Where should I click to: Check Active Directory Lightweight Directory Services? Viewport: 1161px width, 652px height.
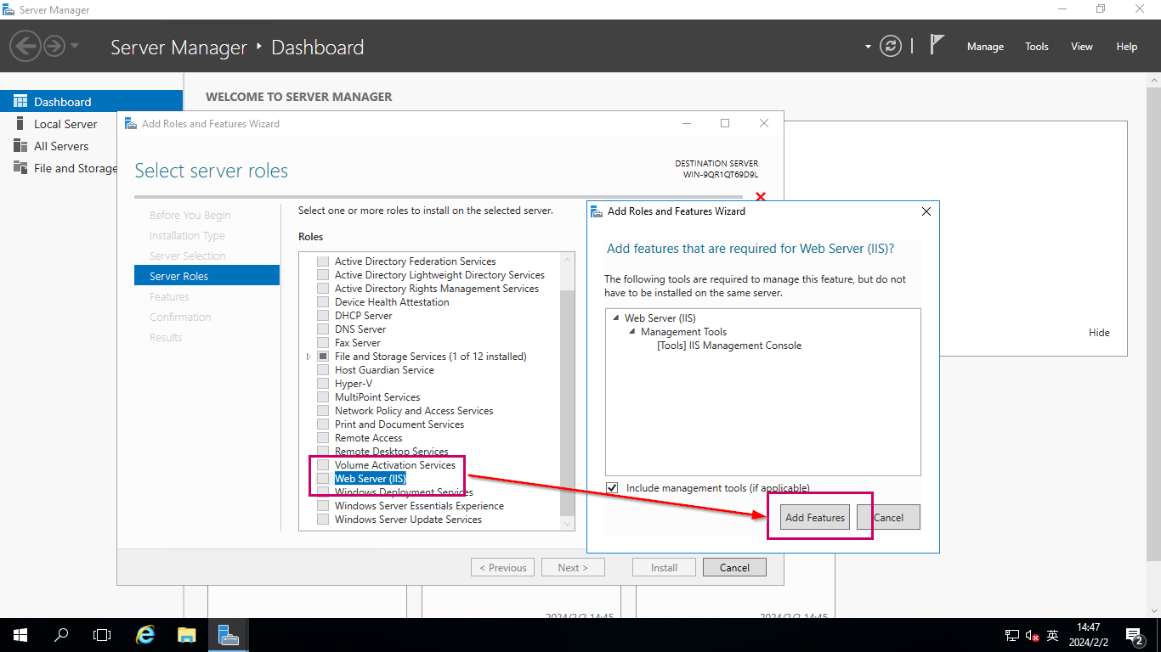322,275
